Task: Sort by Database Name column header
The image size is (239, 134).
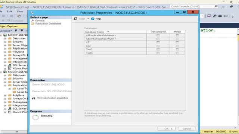Action: (x=115, y=32)
